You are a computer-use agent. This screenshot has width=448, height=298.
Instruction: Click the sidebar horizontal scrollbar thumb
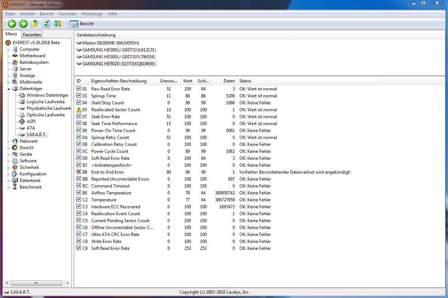(36, 283)
